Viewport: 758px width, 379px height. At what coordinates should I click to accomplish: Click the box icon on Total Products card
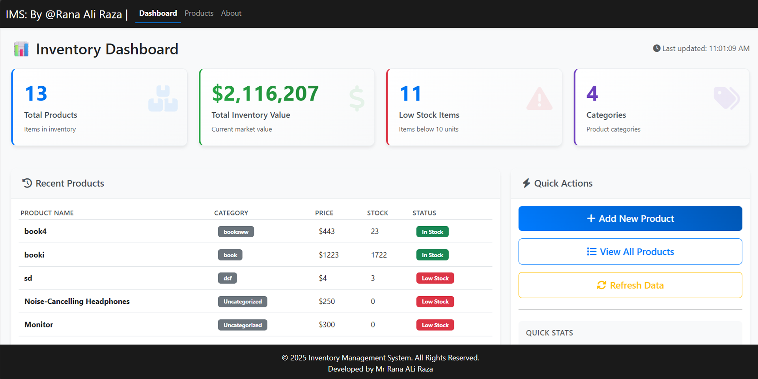coord(163,98)
